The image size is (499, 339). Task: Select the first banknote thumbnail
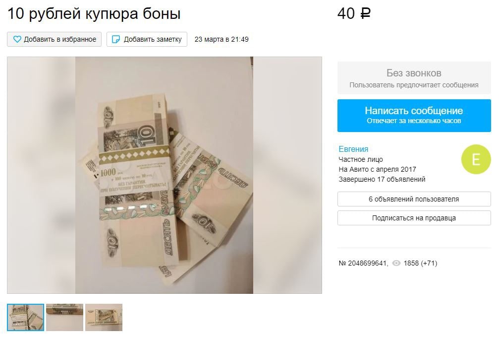coord(25,317)
